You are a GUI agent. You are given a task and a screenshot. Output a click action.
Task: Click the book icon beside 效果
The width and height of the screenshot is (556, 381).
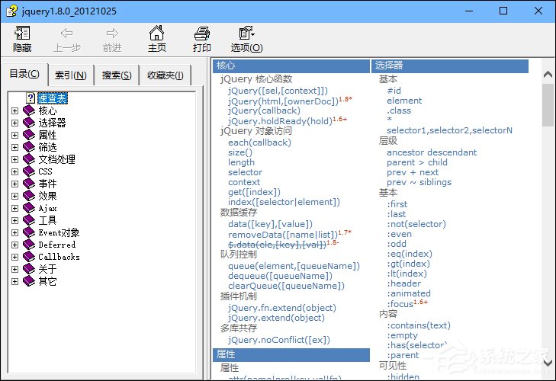pyautogui.click(x=29, y=196)
